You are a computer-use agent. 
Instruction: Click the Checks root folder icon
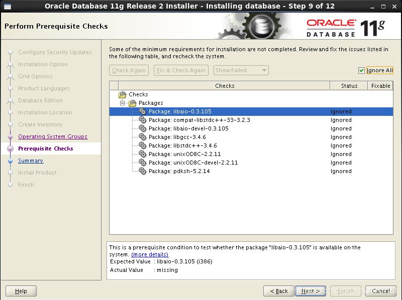(123, 95)
